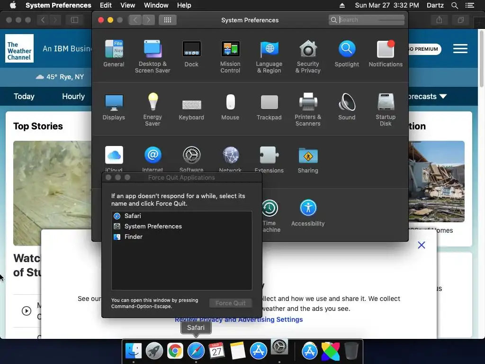
Task: Open Startup Disk preferences
Action: [386, 109]
